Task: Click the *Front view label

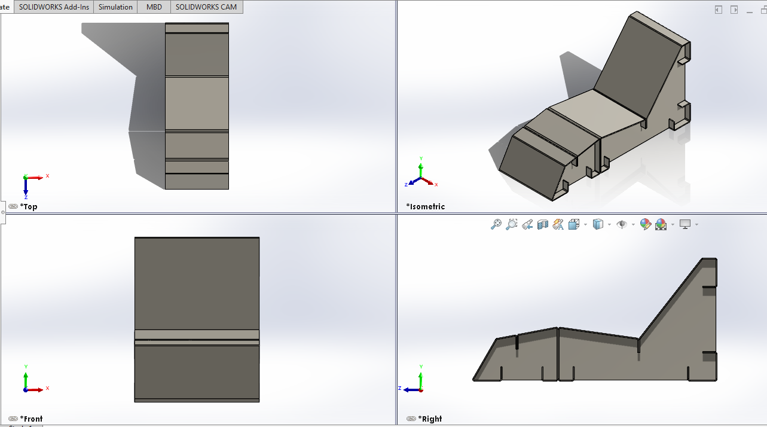Action: coord(32,419)
